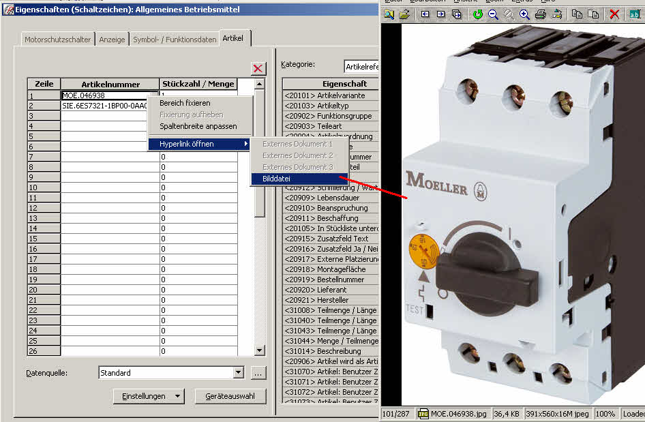This screenshot has width=645, height=422.
Task: Open the Hyperlink öffnen submenu
Action: [x=200, y=144]
